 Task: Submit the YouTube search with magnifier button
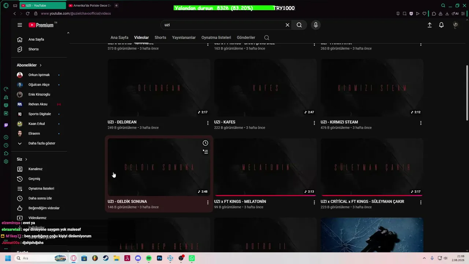(x=299, y=25)
